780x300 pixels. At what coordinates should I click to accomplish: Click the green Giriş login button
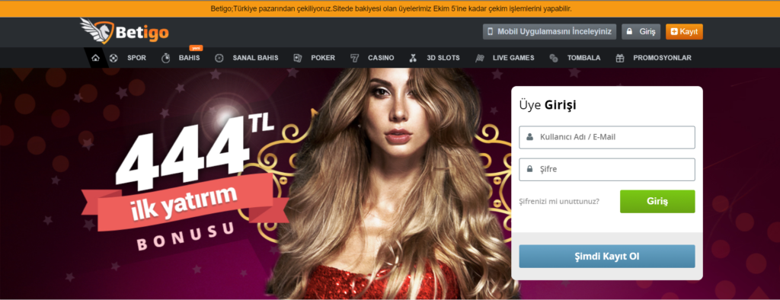[657, 202]
